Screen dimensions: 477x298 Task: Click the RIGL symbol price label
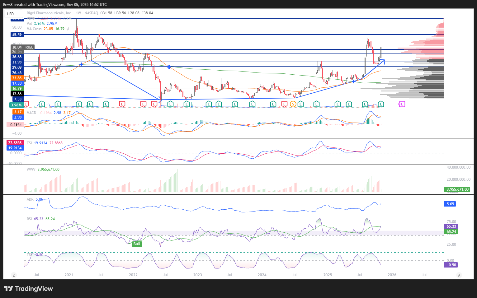click(29, 47)
